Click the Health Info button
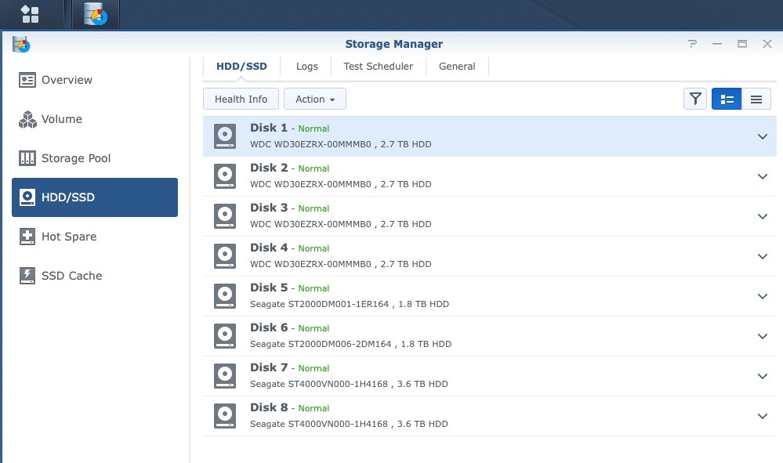The height and width of the screenshot is (463, 783). (x=241, y=99)
